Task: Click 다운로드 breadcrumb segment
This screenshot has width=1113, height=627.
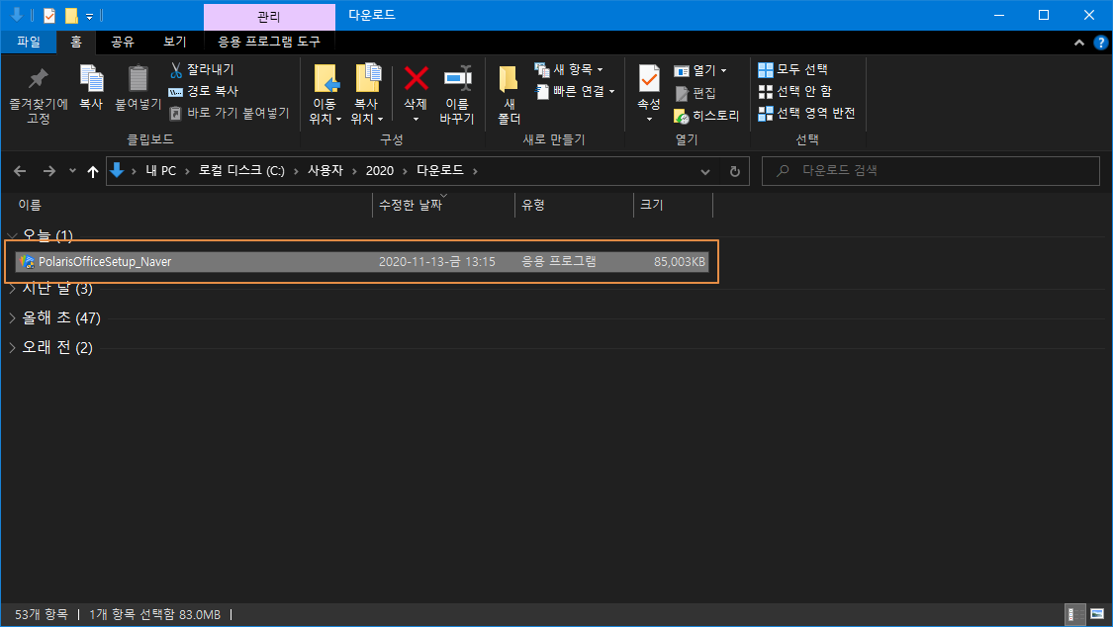Action: [x=440, y=171]
